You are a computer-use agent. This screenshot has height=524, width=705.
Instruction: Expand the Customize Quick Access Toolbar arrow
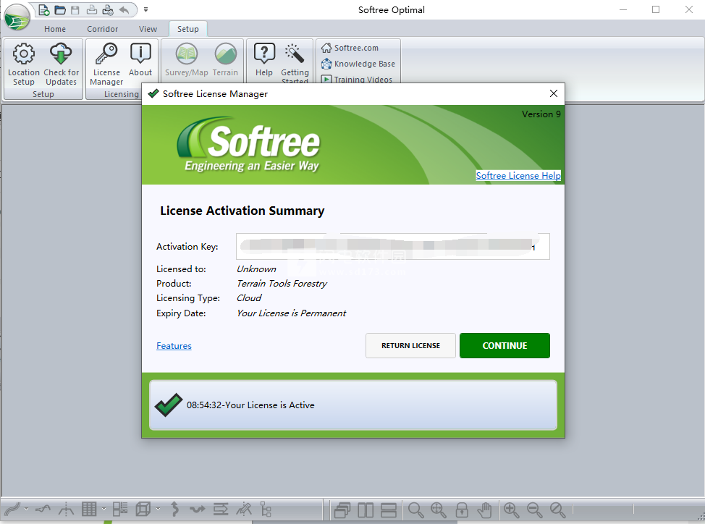click(x=145, y=9)
